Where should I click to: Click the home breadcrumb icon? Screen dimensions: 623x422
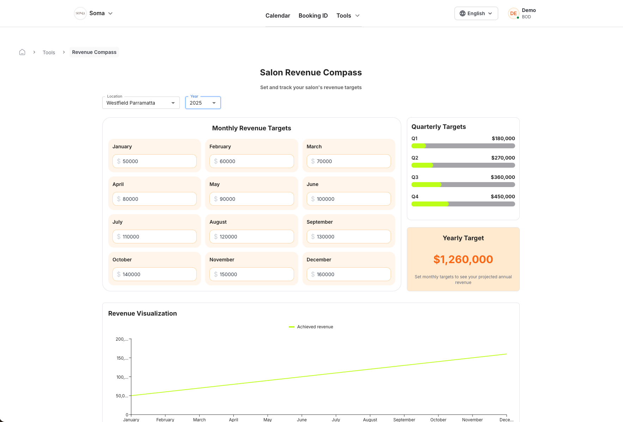pyautogui.click(x=22, y=52)
